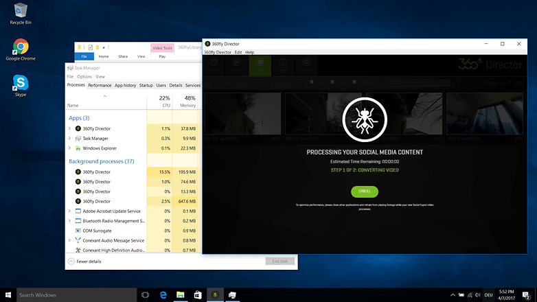Click the fly logo in 360fly Director title bar
The image size is (537, 302).
click(x=207, y=44)
